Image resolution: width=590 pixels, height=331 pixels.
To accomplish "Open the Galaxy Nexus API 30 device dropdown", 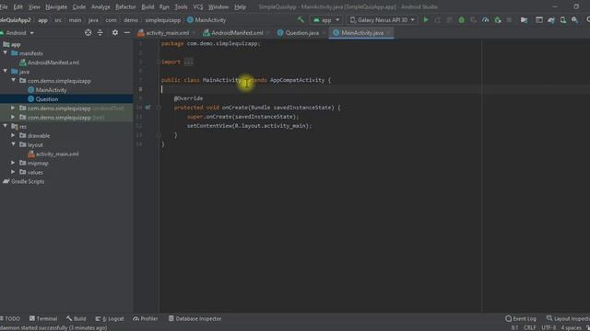I will pos(383,20).
